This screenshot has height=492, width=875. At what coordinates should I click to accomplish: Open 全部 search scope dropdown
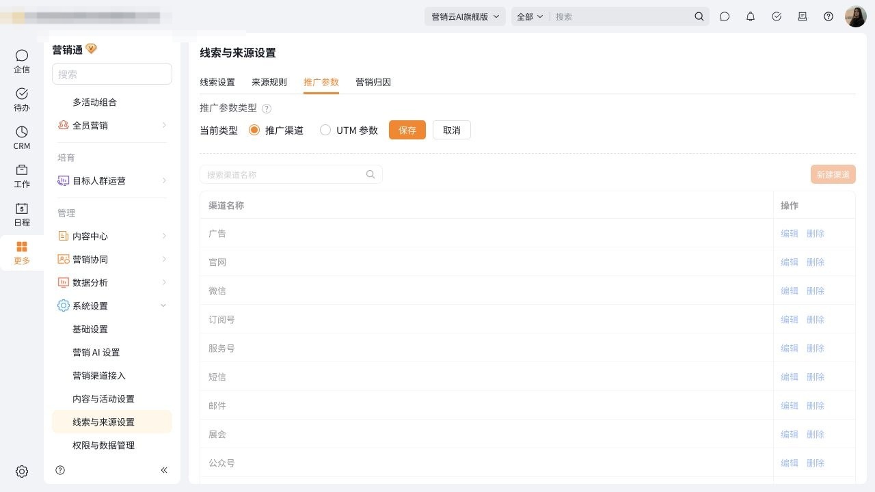pyautogui.click(x=530, y=16)
